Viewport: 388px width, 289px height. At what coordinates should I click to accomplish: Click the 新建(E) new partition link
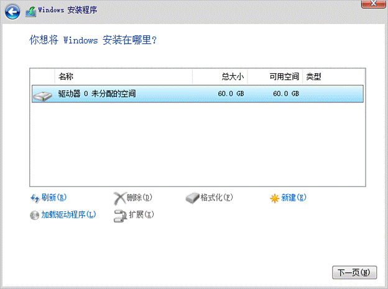pos(293,198)
